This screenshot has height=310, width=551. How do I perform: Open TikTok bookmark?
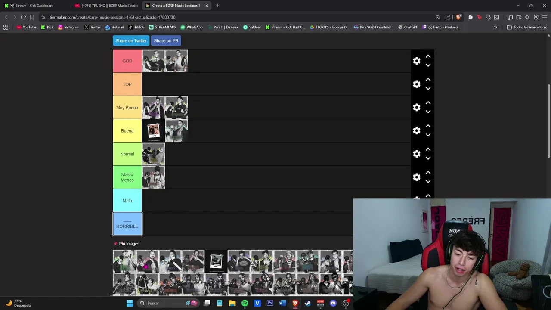(136, 27)
